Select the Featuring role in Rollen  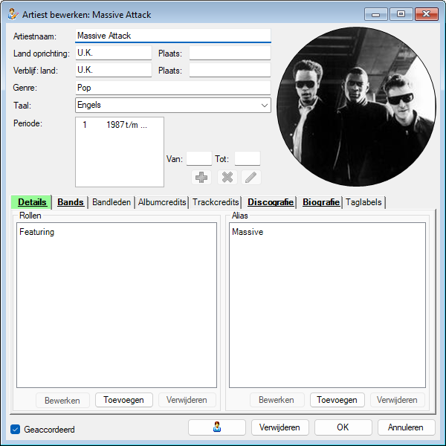coord(37,232)
